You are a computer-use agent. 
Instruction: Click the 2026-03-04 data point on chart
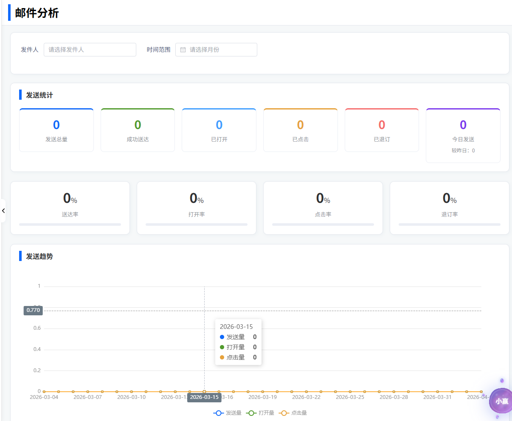44,391
